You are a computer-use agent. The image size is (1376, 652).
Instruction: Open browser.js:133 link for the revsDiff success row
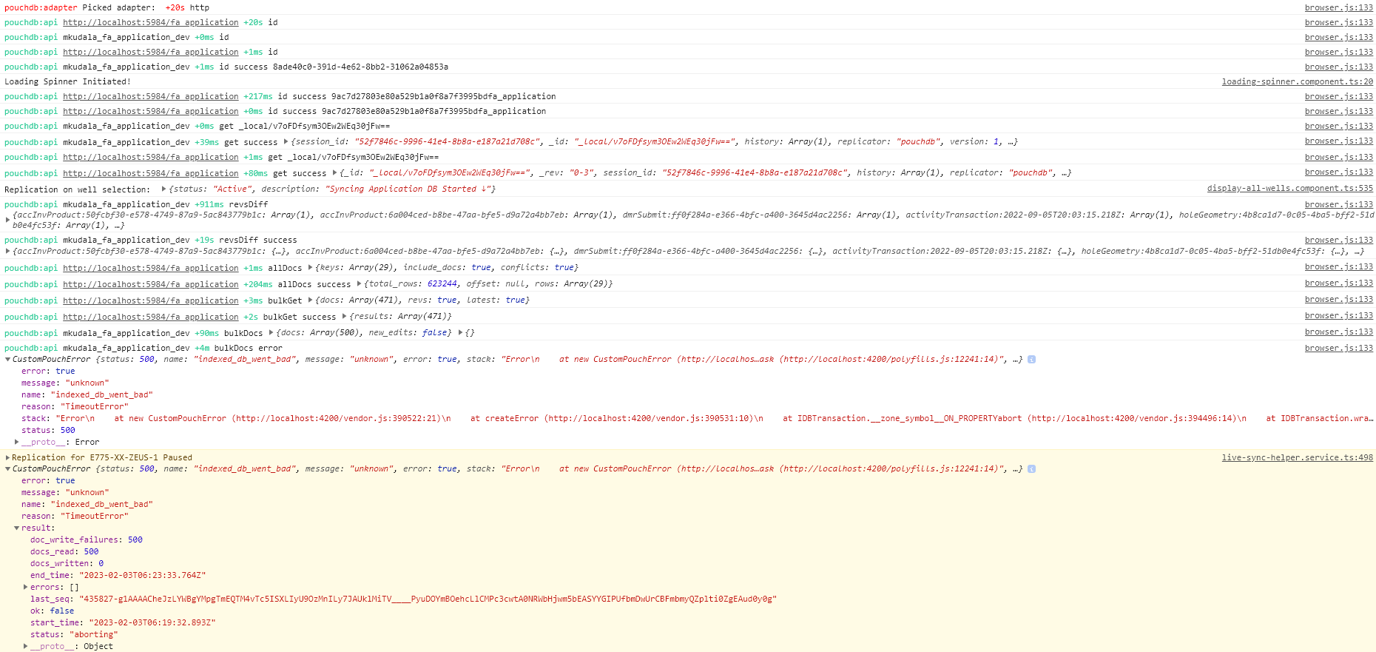1338,240
